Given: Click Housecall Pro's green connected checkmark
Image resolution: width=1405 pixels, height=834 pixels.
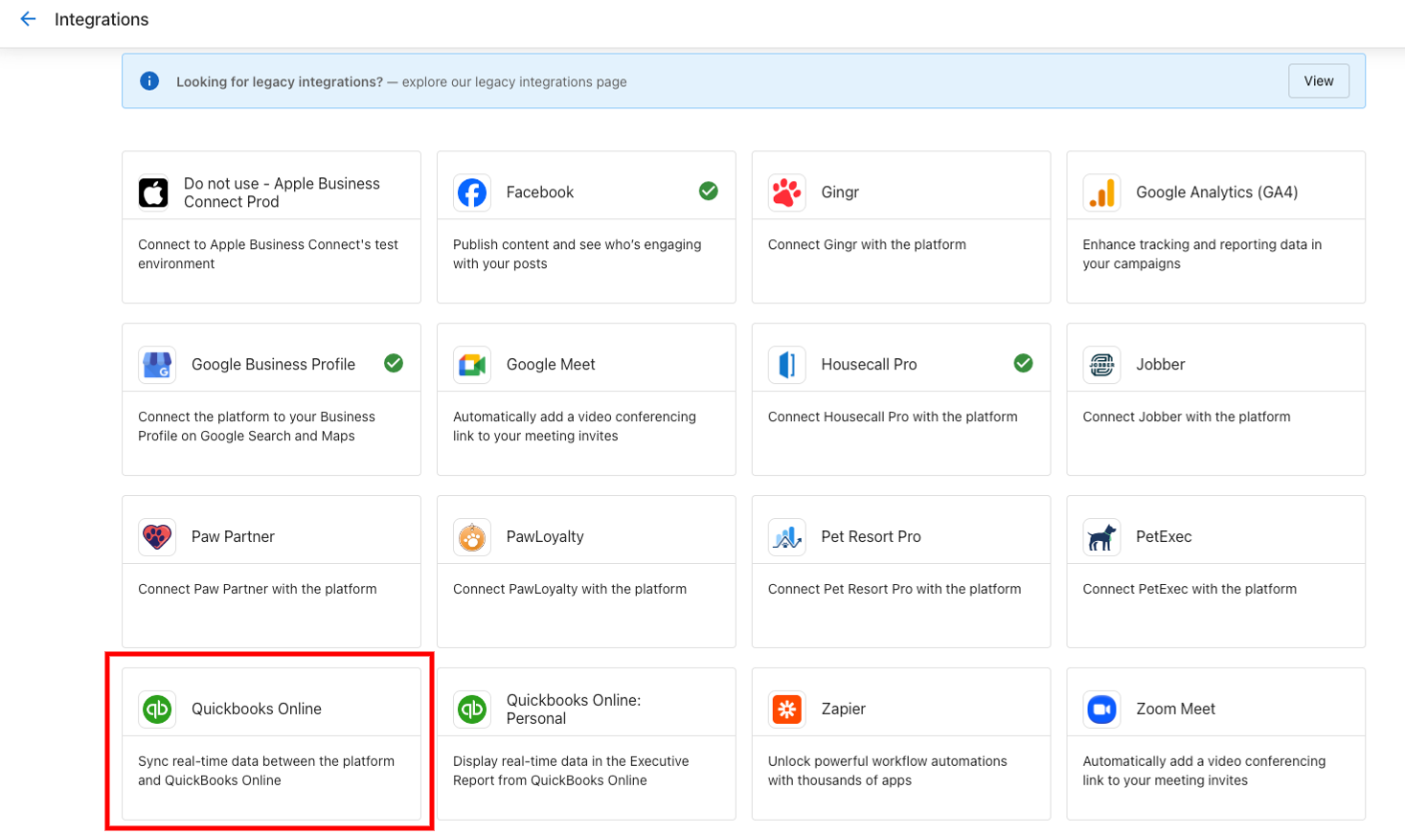Looking at the screenshot, I should [1024, 364].
